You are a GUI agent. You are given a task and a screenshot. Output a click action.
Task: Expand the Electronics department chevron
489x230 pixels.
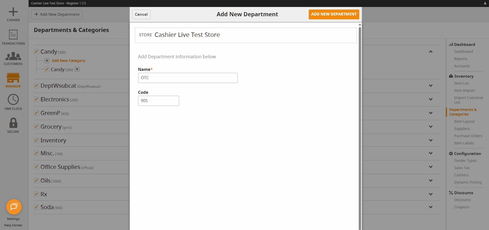431,99
